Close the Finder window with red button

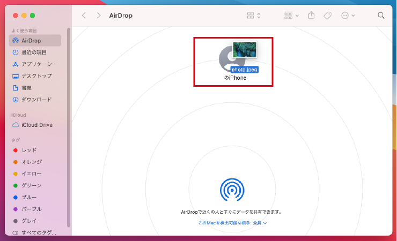(16, 16)
